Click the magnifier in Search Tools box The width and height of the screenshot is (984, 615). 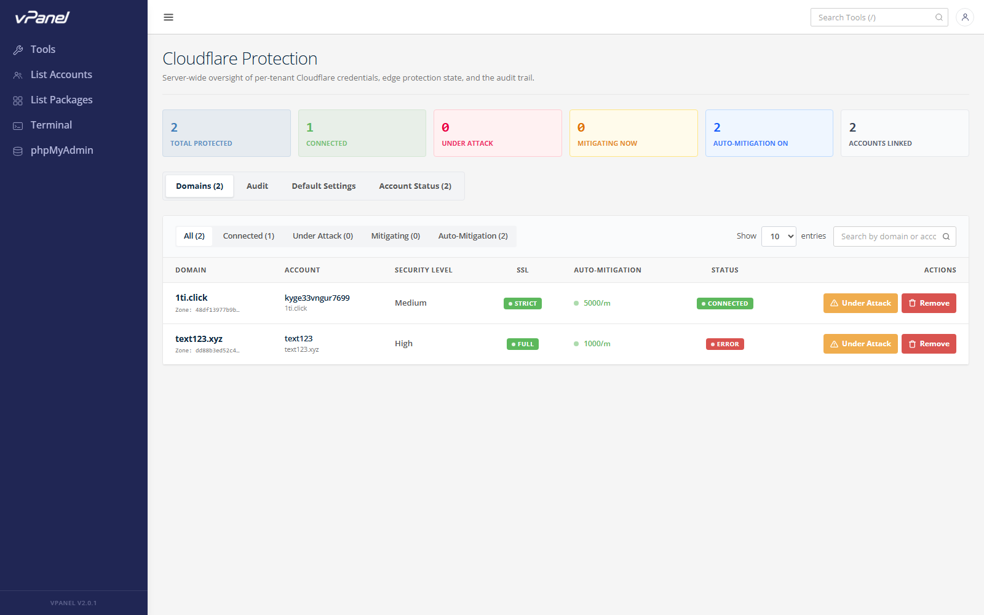pos(939,17)
